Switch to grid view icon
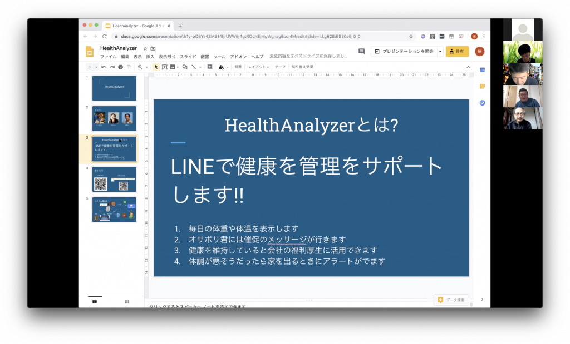 pos(127,302)
